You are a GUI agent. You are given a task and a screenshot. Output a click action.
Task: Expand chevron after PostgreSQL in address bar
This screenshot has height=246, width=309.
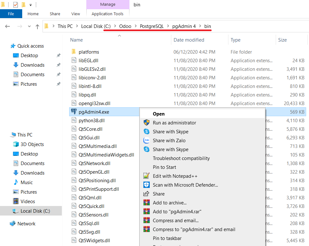[168, 26]
